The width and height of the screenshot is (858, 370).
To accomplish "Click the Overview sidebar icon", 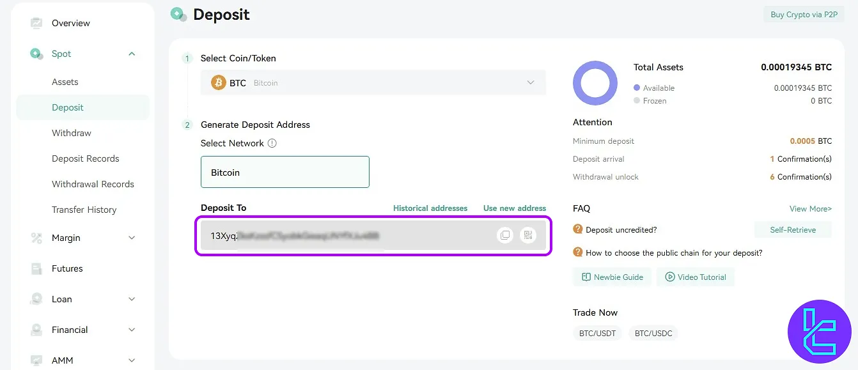I will pyautogui.click(x=36, y=23).
